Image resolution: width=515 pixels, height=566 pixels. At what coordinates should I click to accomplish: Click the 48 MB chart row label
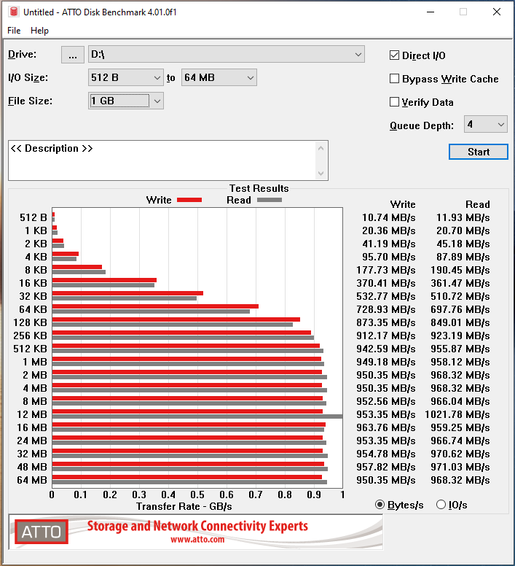[32, 467]
